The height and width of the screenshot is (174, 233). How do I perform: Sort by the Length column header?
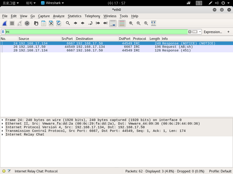pyautogui.click(x=155, y=39)
